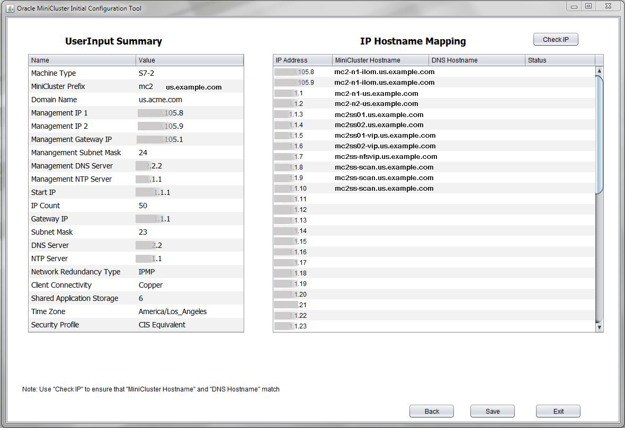Click the mc2 prefix value
This screenshot has height=428, width=625.
point(146,86)
